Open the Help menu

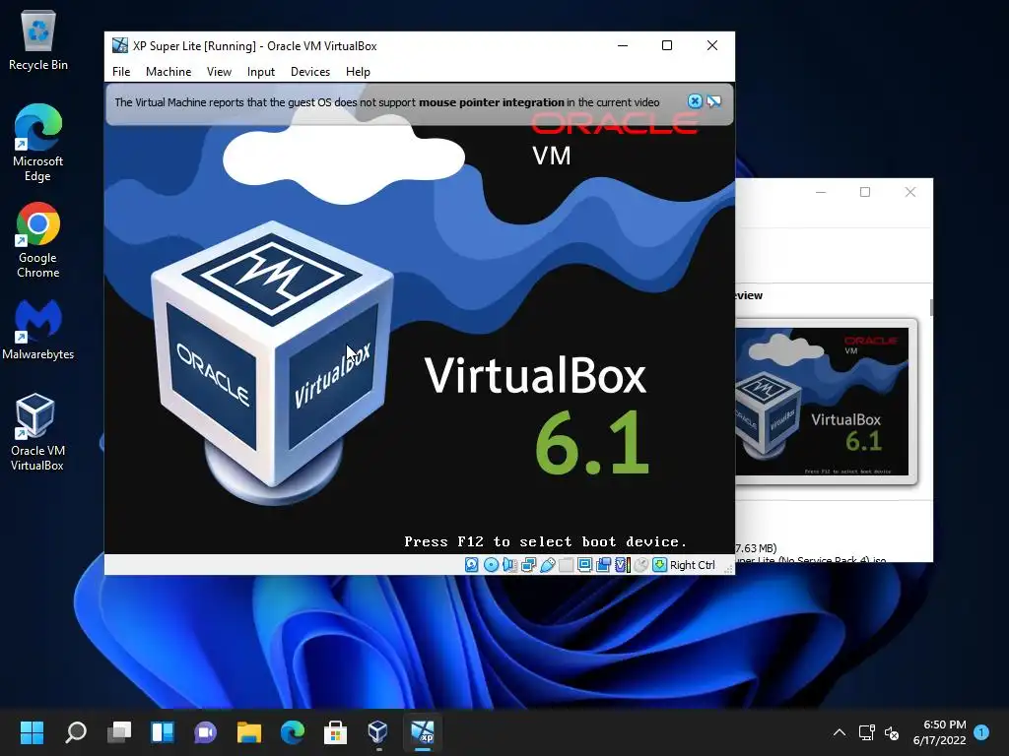[358, 71]
